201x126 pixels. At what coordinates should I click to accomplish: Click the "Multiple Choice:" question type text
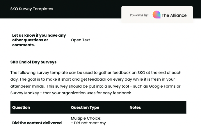pos(86,118)
